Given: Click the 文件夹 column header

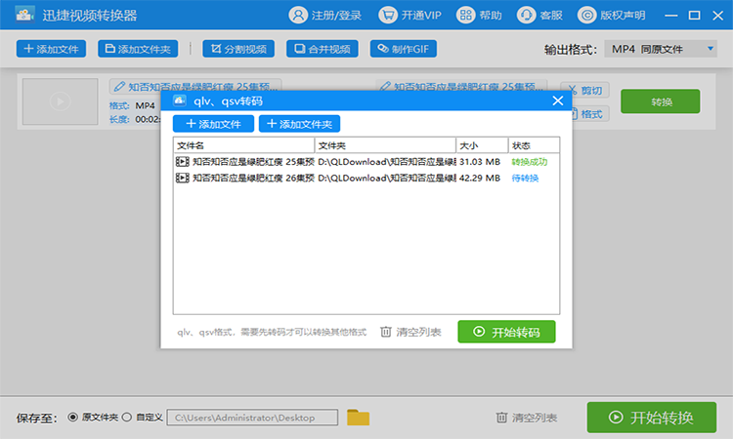Looking at the screenshot, I should 385,145.
